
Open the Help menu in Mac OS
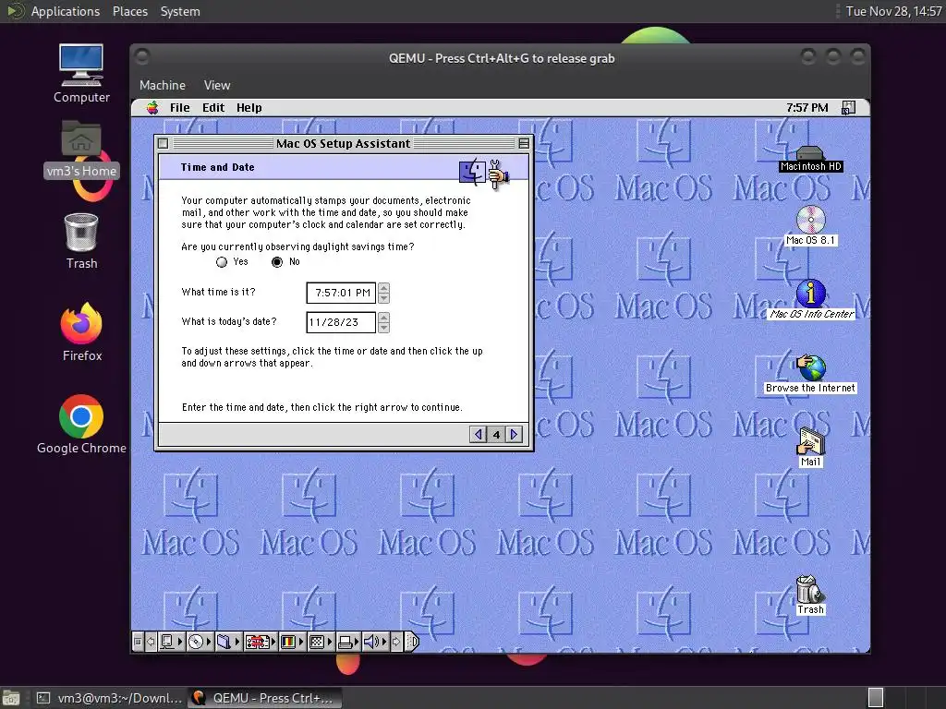[249, 107]
